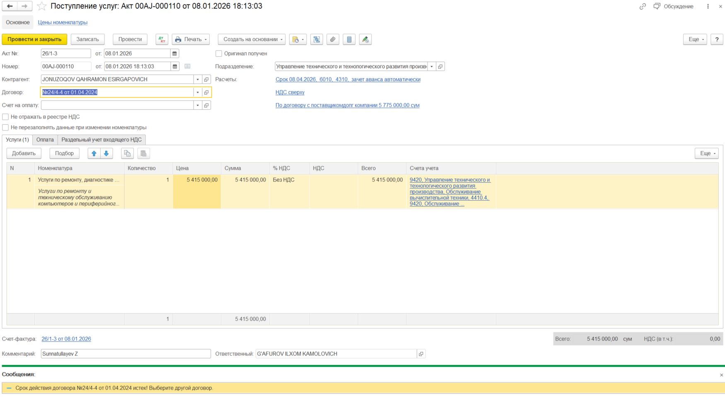Go back with the left arrow button
The width and height of the screenshot is (725, 397).
click(x=10, y=6)
